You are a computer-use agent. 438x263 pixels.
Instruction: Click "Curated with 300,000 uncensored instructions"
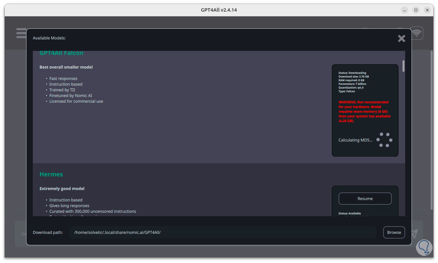coord(93,211)
